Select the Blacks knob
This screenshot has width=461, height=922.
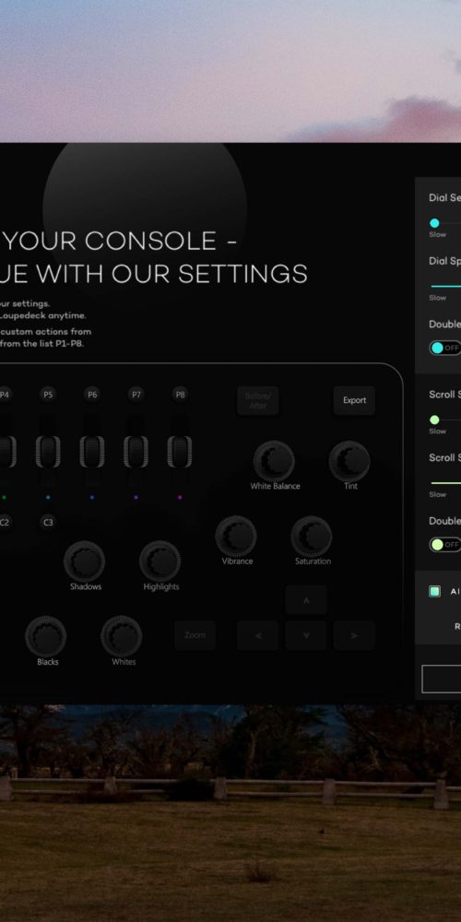(x=46, y=636)
